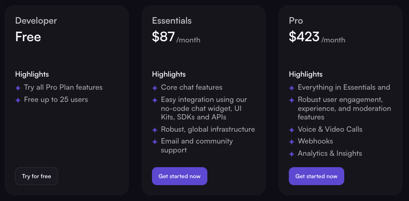This screenshot has width=409, height=201.
Task: Click the Free price label on Developer card
Action: 28,37
